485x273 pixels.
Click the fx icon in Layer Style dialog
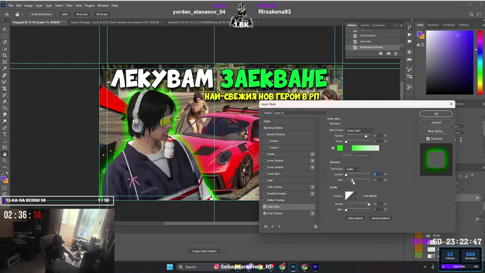coord(266,226)
